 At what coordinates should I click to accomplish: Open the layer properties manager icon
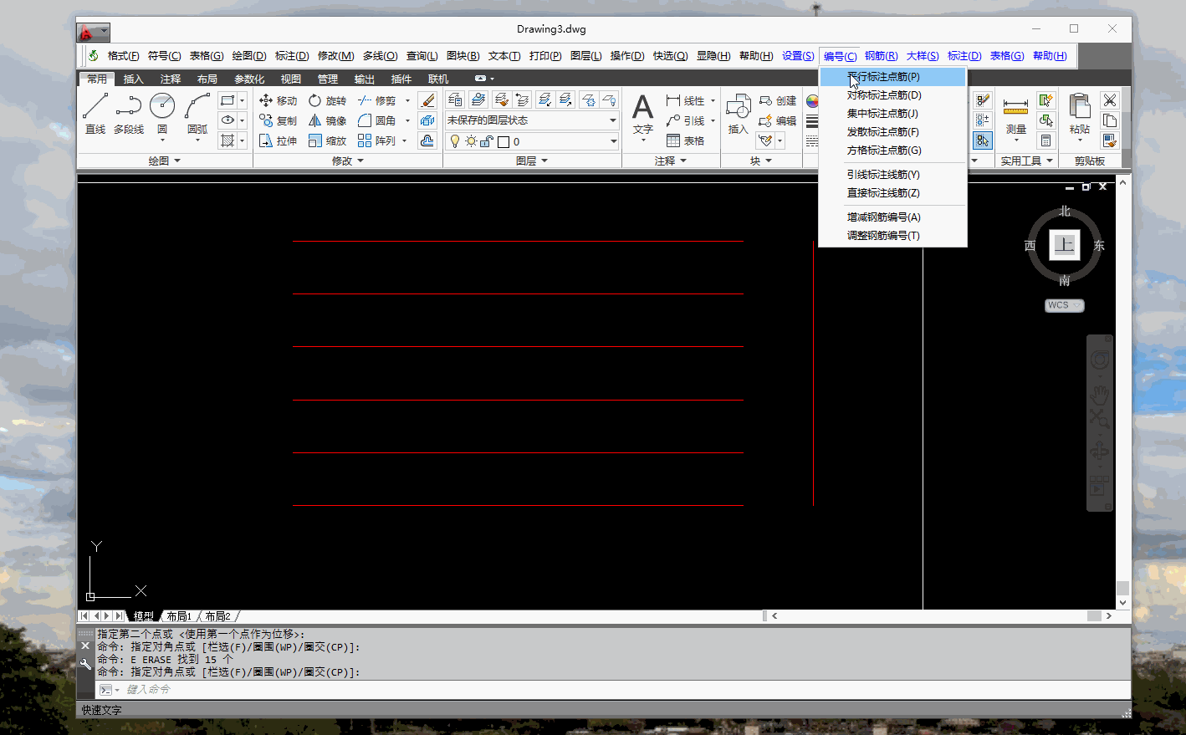tap(456, 100)
